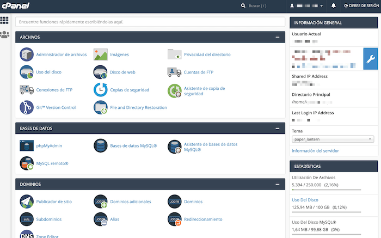Open the Tema paper_lantern dropdown
This screenshot has width=381, height=238.
tap(333, 139)
